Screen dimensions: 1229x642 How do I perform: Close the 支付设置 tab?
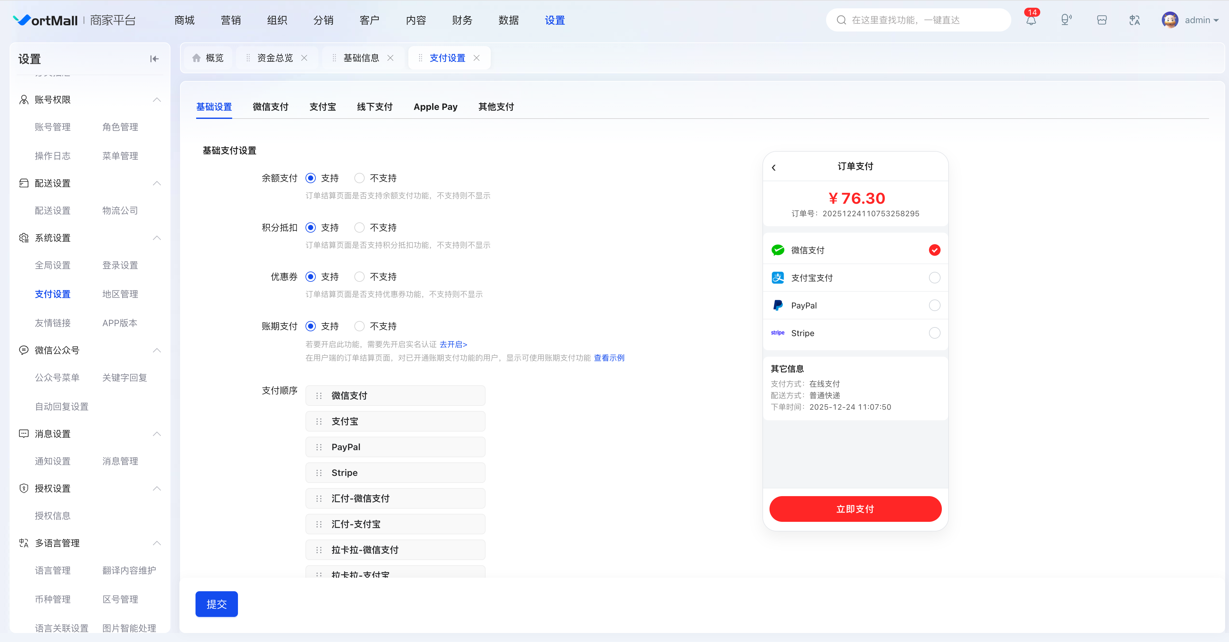[476, 58]
